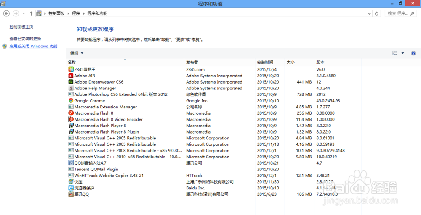This screenshot has width=421, height=215.
Task: Click 程序和功能 in the breadcrumb path
Action: pyautogui.click(x=97, y=13)
